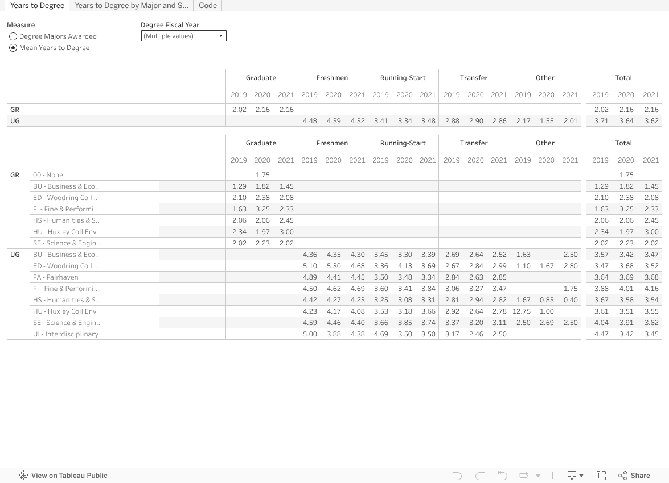Click the Redo icon in bottom toolbar
Image resolution: width=669 pixels, height=483 pixels.
pyautogui.click(x=480, y=476)
